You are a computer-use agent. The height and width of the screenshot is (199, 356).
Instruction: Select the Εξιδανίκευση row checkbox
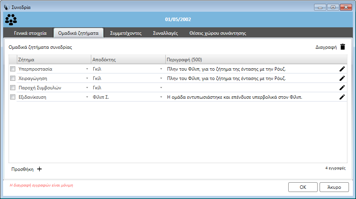tap(13, 97)
